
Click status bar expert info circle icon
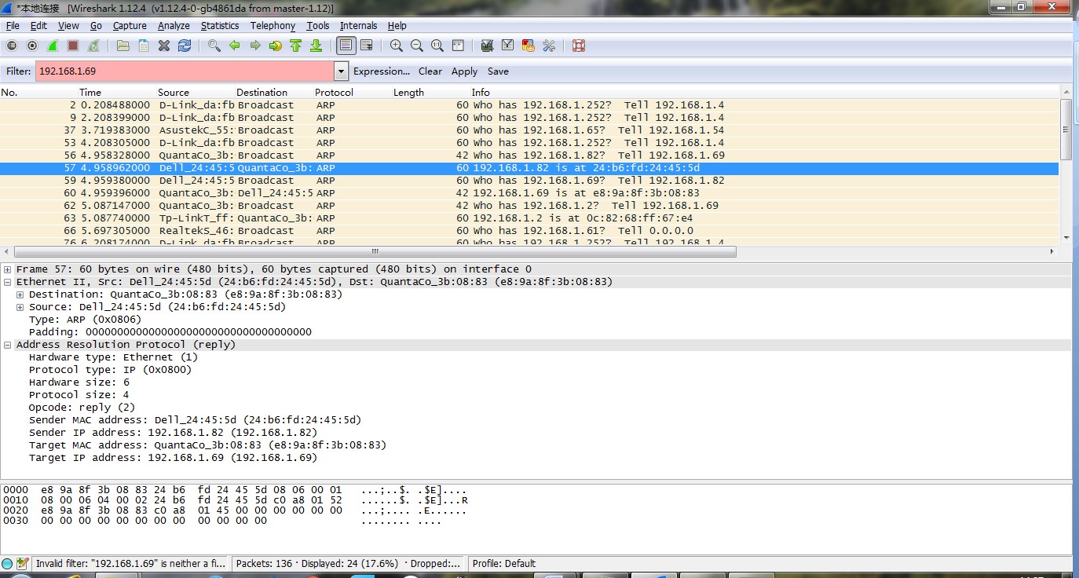(x=8, y=563)
